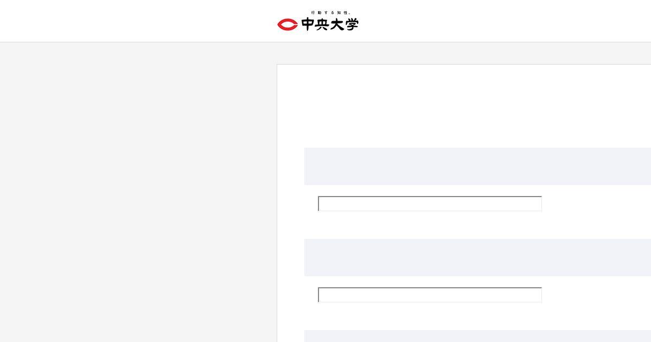This screenshot has width=651, height=342.
Task: Focus the second empty text input field
Action: (430, 295)
